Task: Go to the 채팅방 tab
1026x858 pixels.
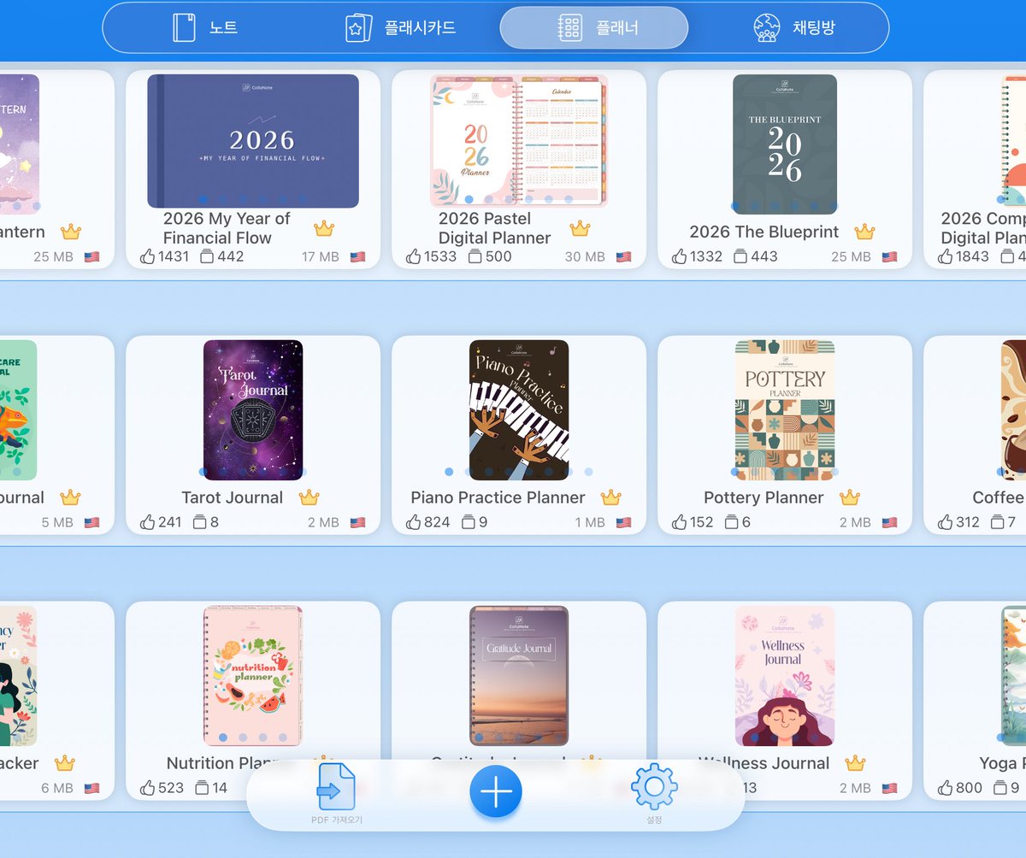Action: click(x=794, y=27)
